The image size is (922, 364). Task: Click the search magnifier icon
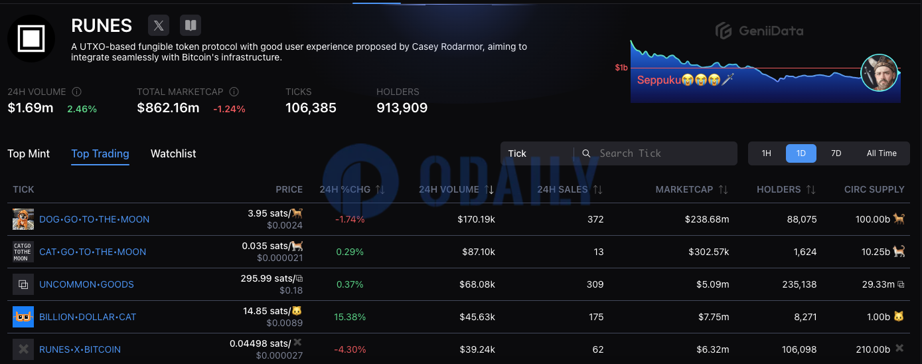coord(586,153)
